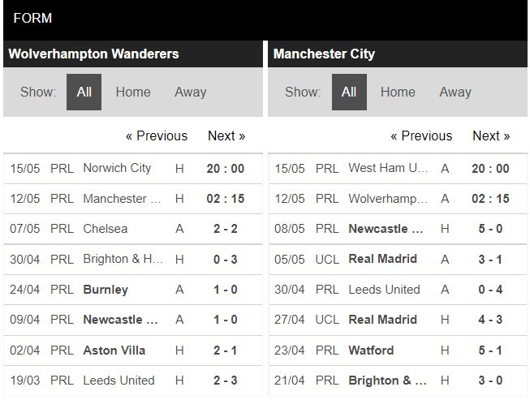The image size is (530, 400).
Task: Click the 0 - 3 Brighton score for Wolves
Action: click(226, 259)
